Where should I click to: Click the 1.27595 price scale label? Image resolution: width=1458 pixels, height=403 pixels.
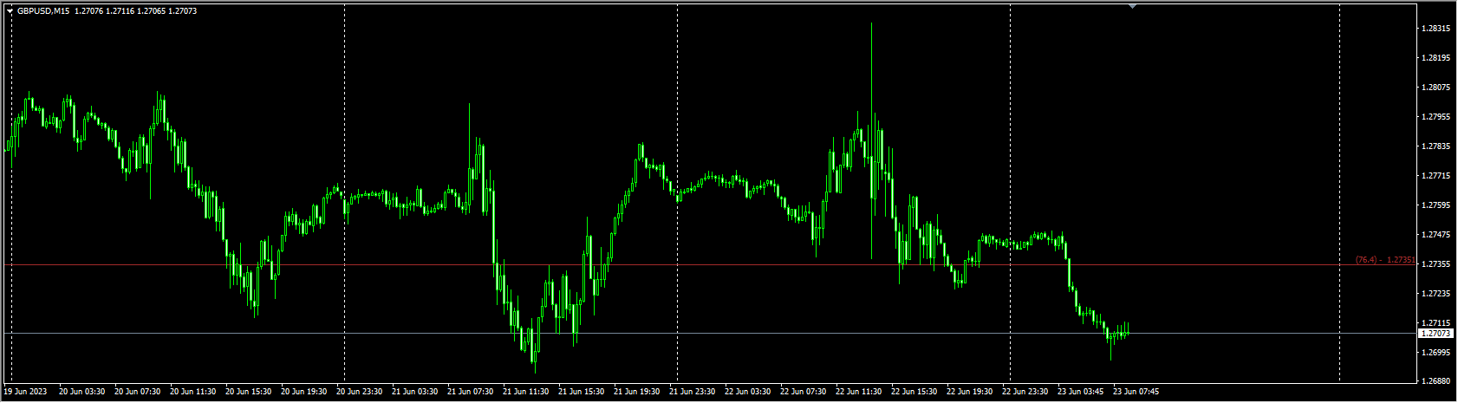pyautogui.click(x=1436, y=205)
